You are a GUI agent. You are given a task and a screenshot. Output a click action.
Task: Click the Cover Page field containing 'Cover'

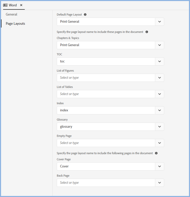pyautogui.click(x=106, y=166)
